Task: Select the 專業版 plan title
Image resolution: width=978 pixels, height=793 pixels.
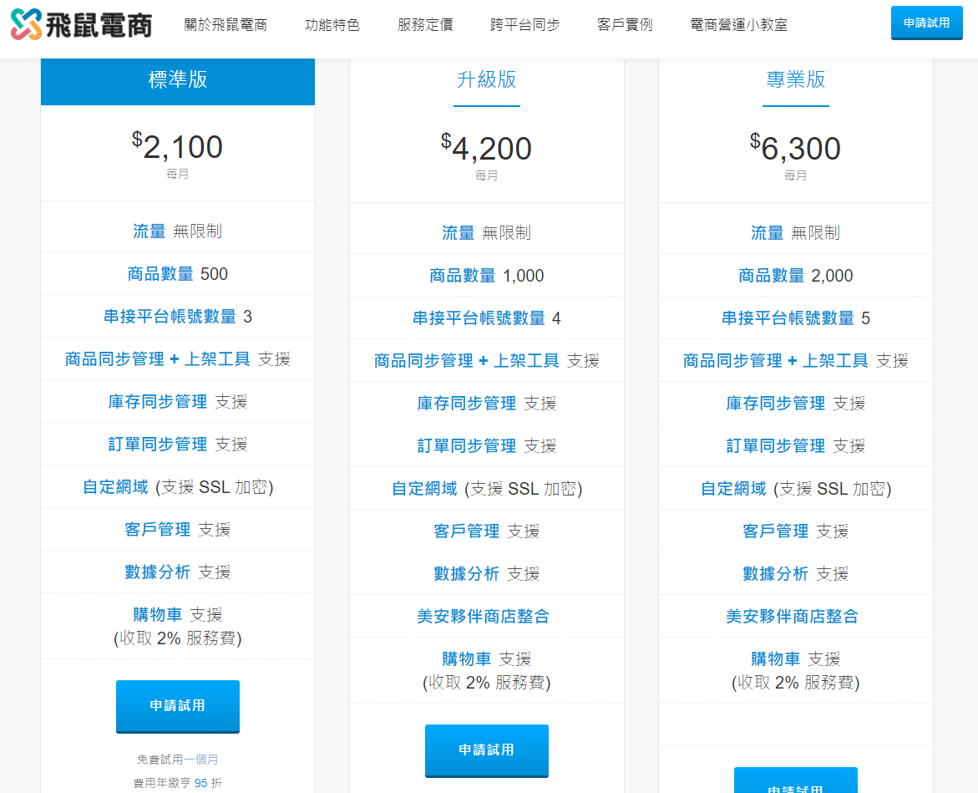Action: (795, 80)
